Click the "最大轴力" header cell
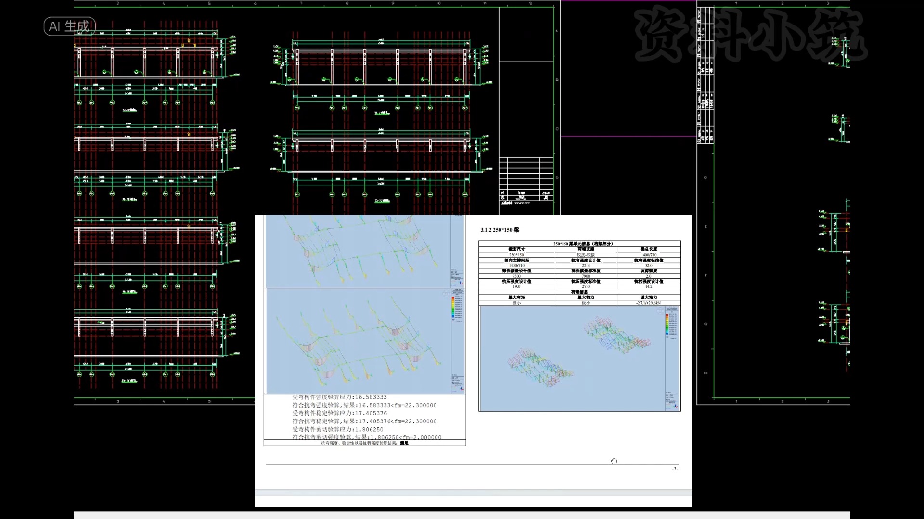This screenshot has width=924, height=519. (x=649, y=297)
